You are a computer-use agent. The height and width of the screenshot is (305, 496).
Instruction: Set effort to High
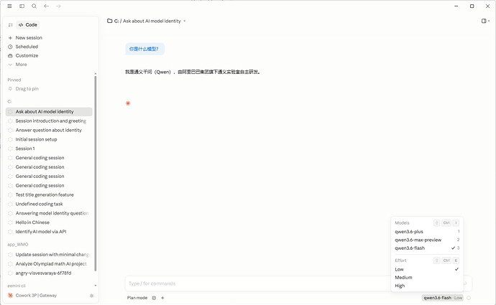click(x=427, y=286)
